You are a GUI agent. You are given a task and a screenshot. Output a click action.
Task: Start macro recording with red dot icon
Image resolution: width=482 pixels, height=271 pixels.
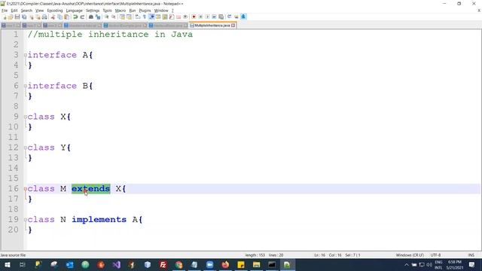pyautogui.click(x=194, y=17)
